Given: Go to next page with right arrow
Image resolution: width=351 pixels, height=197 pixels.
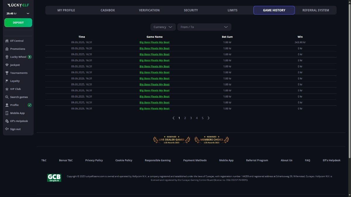Looking at the screenshot, I should 209,118.
